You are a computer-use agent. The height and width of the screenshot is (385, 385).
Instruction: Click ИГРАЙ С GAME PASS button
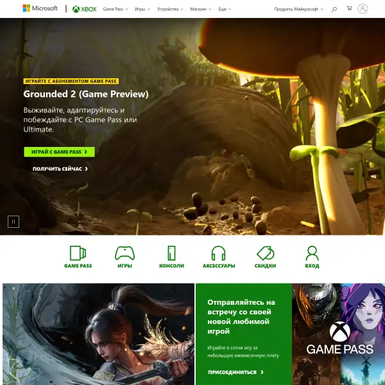point(60,151)
